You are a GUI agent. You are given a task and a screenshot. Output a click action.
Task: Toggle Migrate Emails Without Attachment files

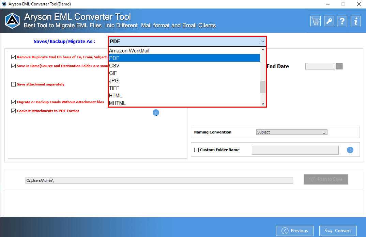[x=14, y=102]
